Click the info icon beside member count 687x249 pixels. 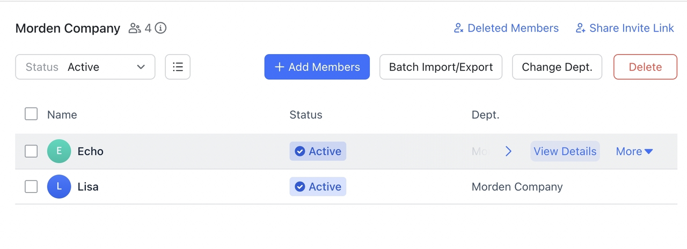tap(160, 28)
